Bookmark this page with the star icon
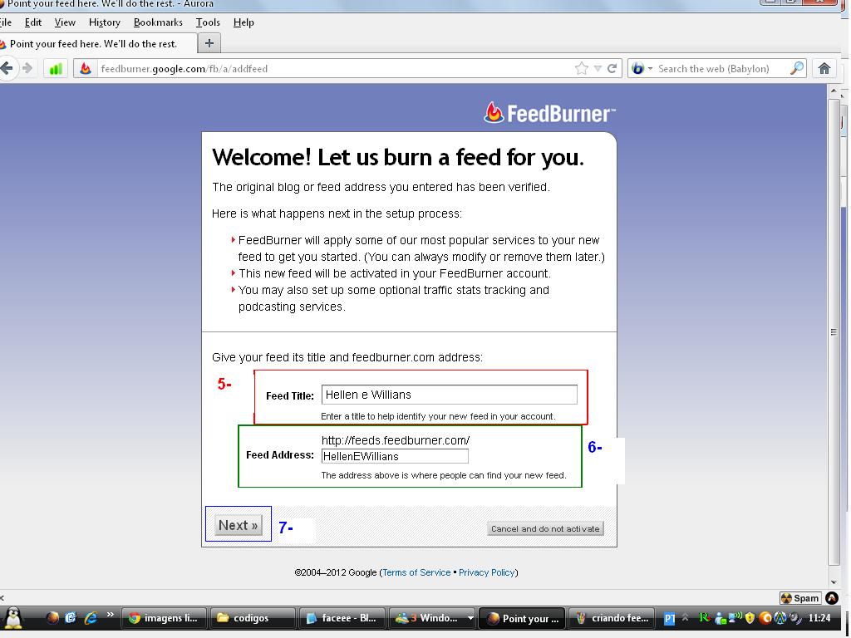Image resolution: width=851 pixels, height=638 pixels. pyautogui.click(x=581, y=68)
